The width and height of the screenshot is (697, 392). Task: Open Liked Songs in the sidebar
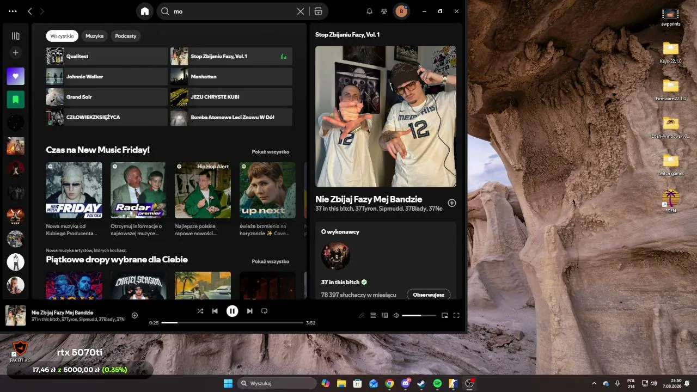(x=15, y=76)
